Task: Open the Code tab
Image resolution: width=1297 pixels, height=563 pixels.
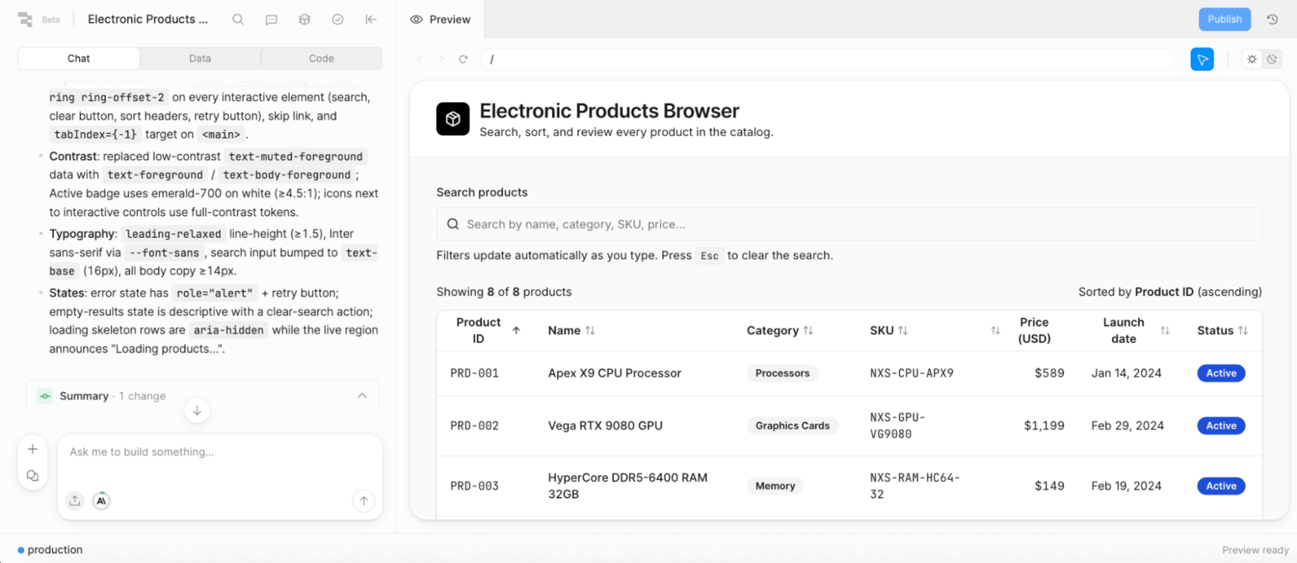Action: coord(321,58)
